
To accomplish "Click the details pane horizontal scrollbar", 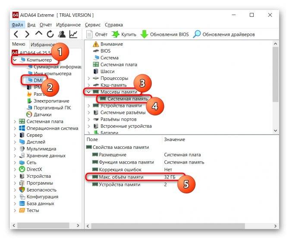I will (x=168, y=226).
